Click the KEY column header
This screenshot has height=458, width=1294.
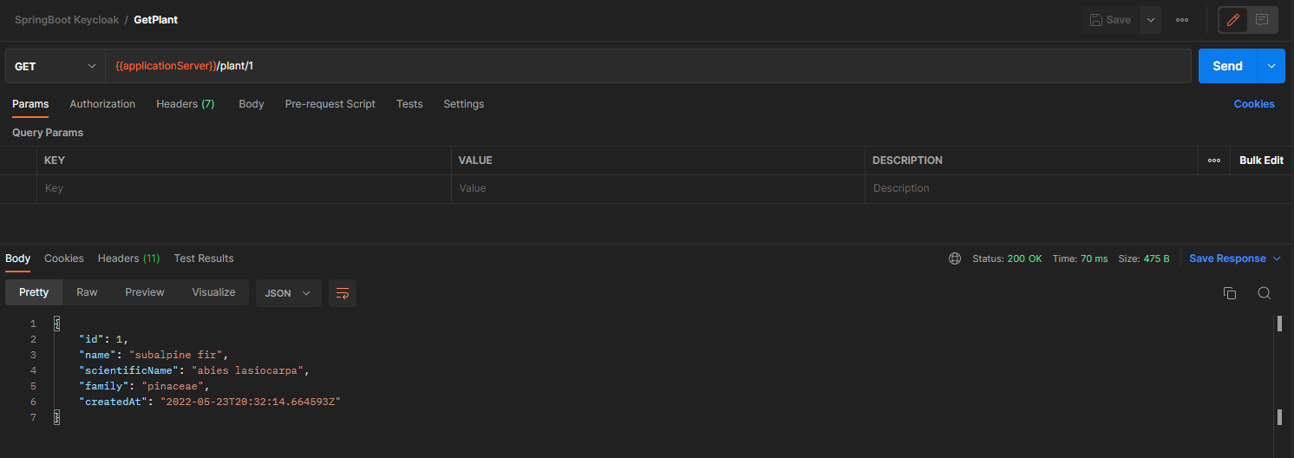click(x=55, y=160)
